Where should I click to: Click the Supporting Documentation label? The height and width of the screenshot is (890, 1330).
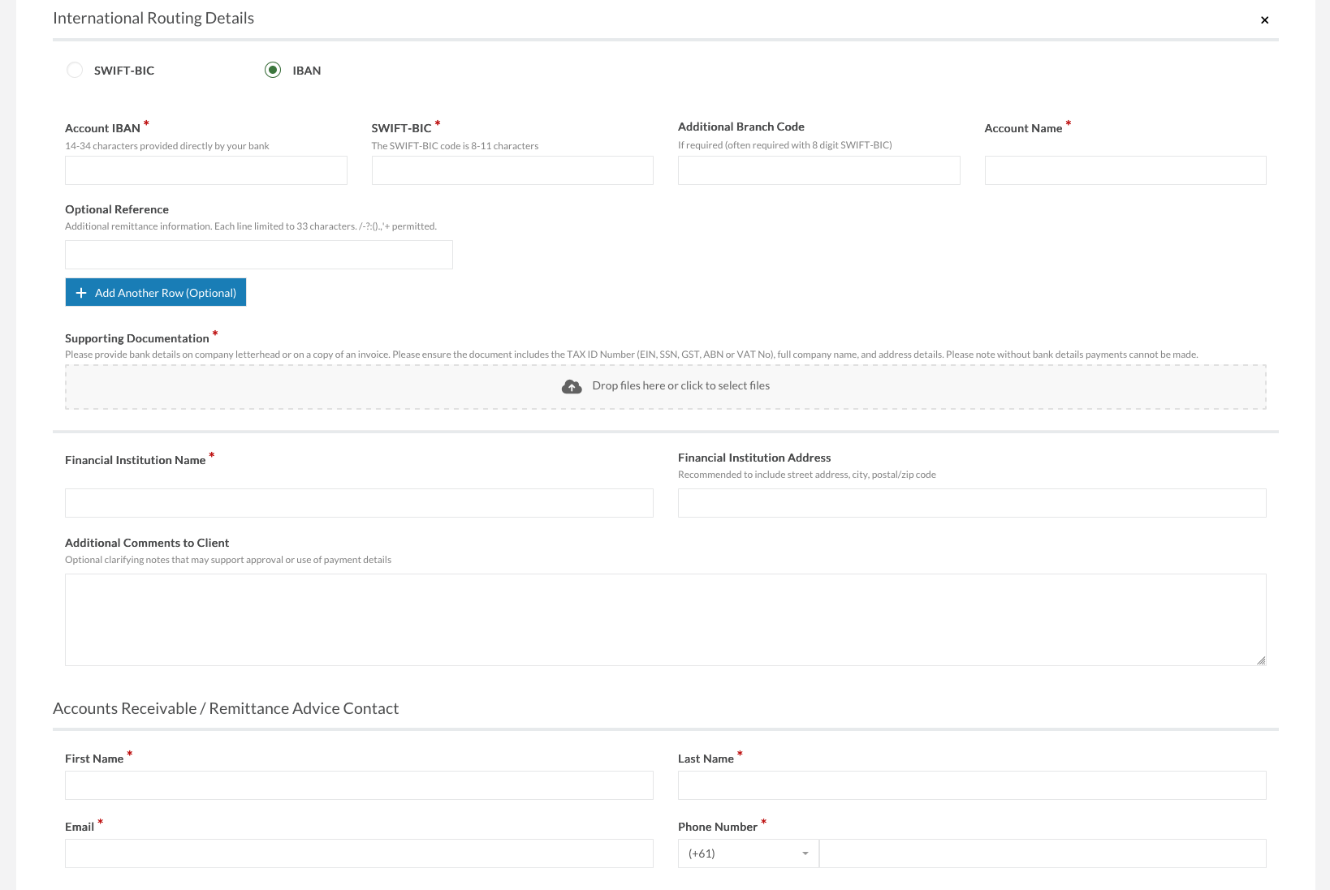[137, 338]
